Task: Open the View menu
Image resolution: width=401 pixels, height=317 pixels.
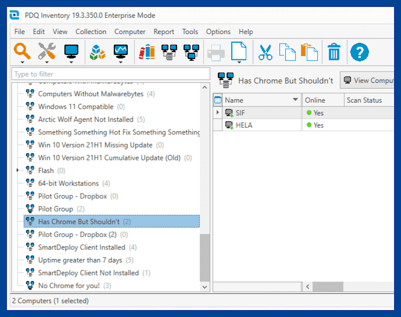Action: 60,32
